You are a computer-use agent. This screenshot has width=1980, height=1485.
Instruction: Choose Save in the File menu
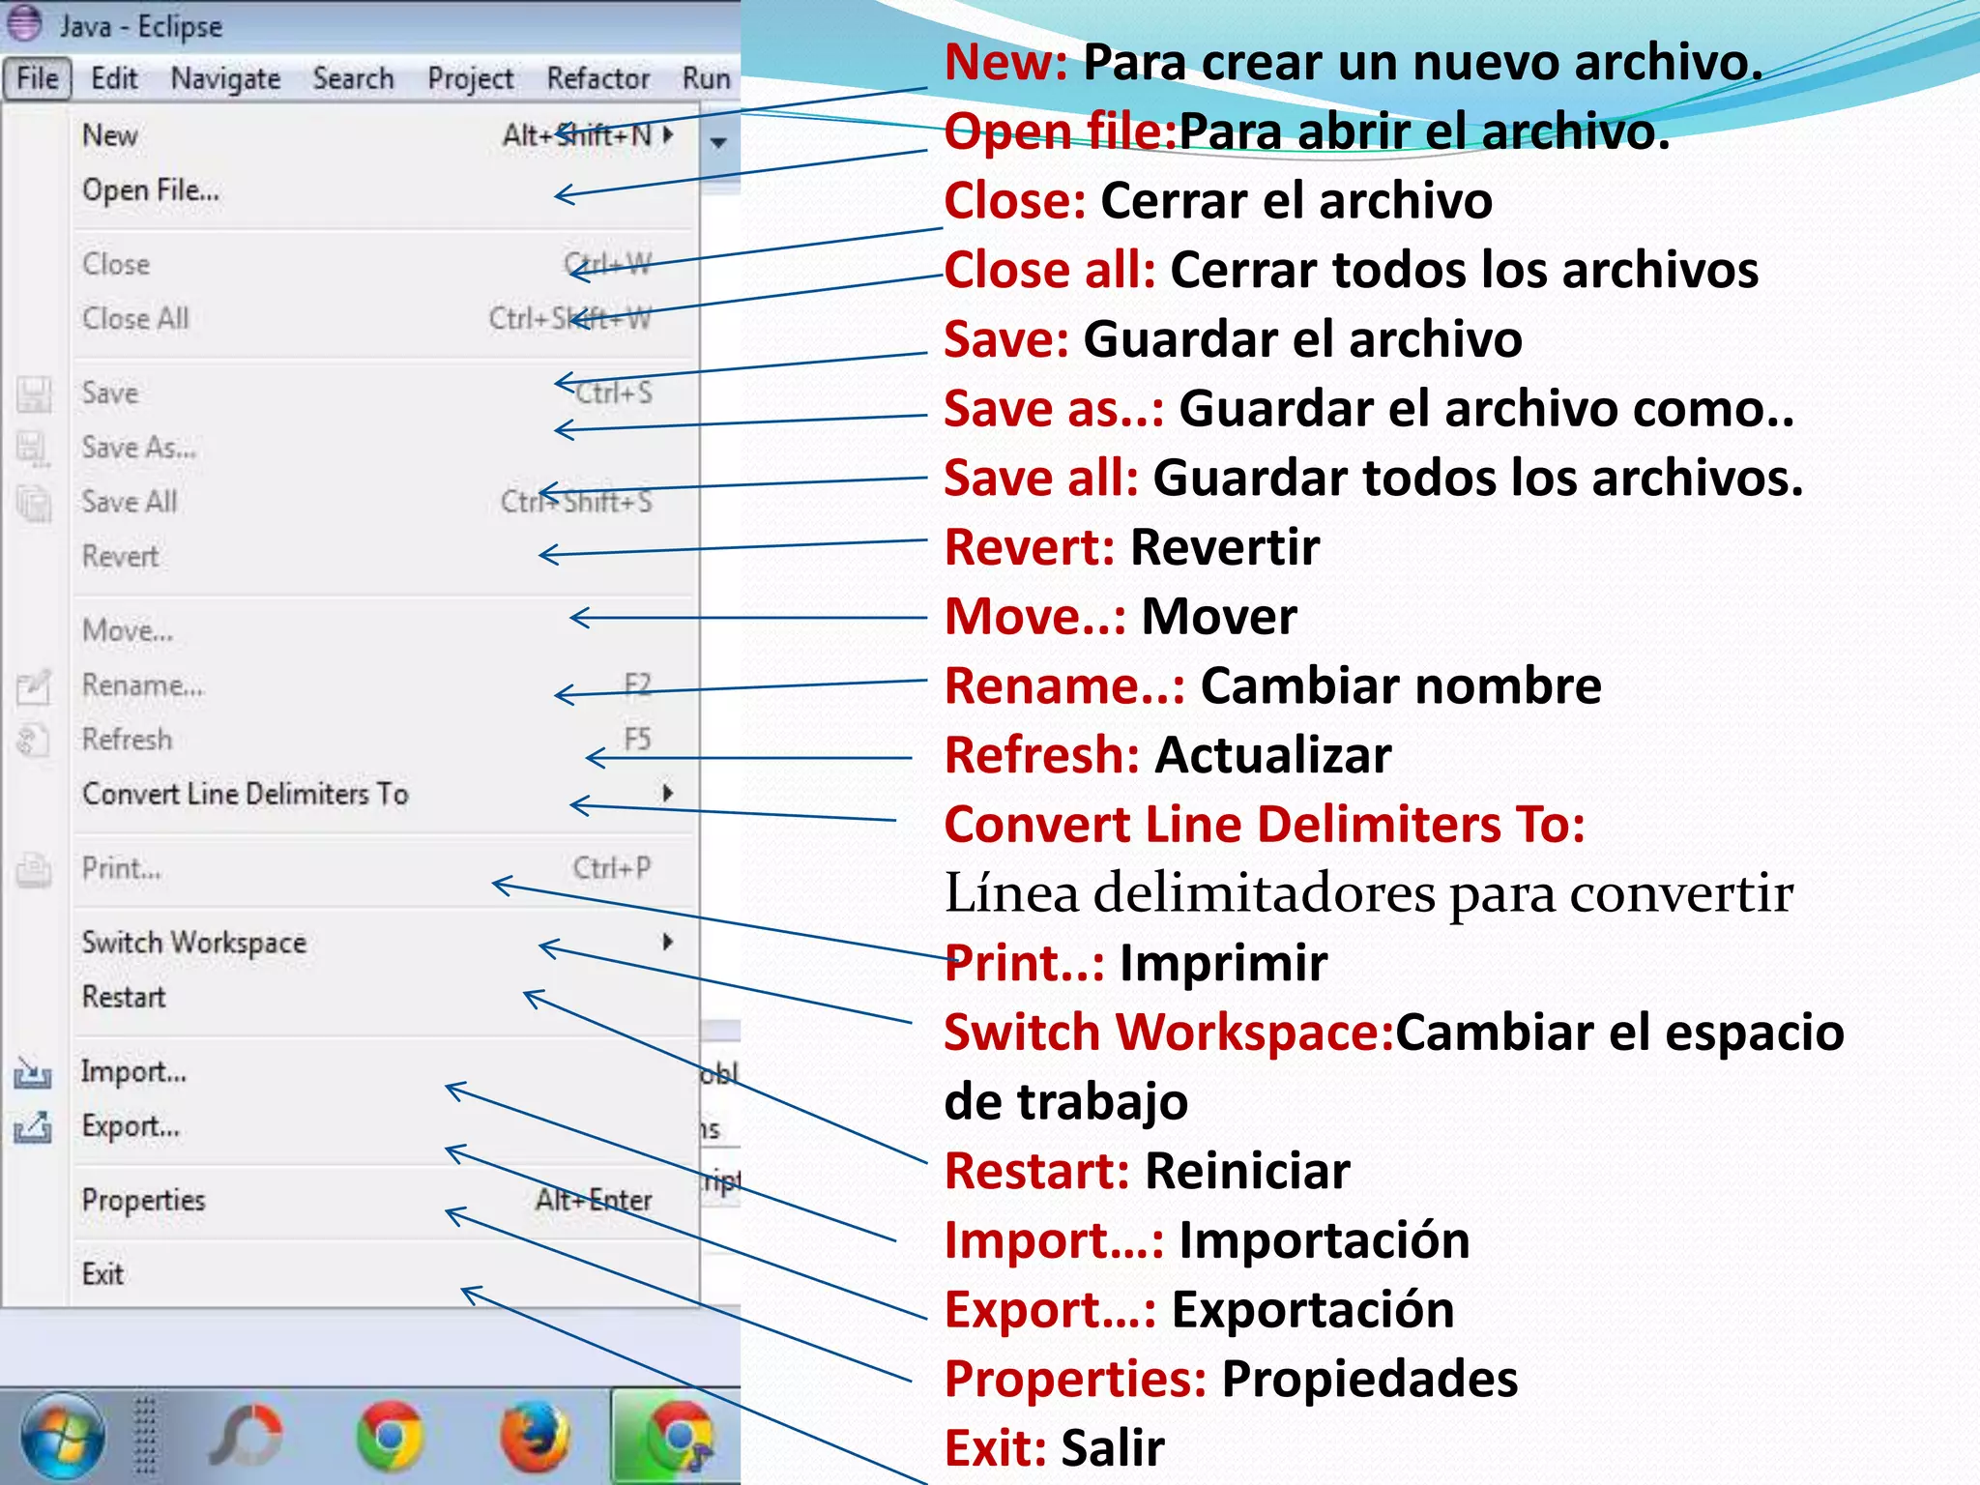pyautogui.click(x=385, y=393)
